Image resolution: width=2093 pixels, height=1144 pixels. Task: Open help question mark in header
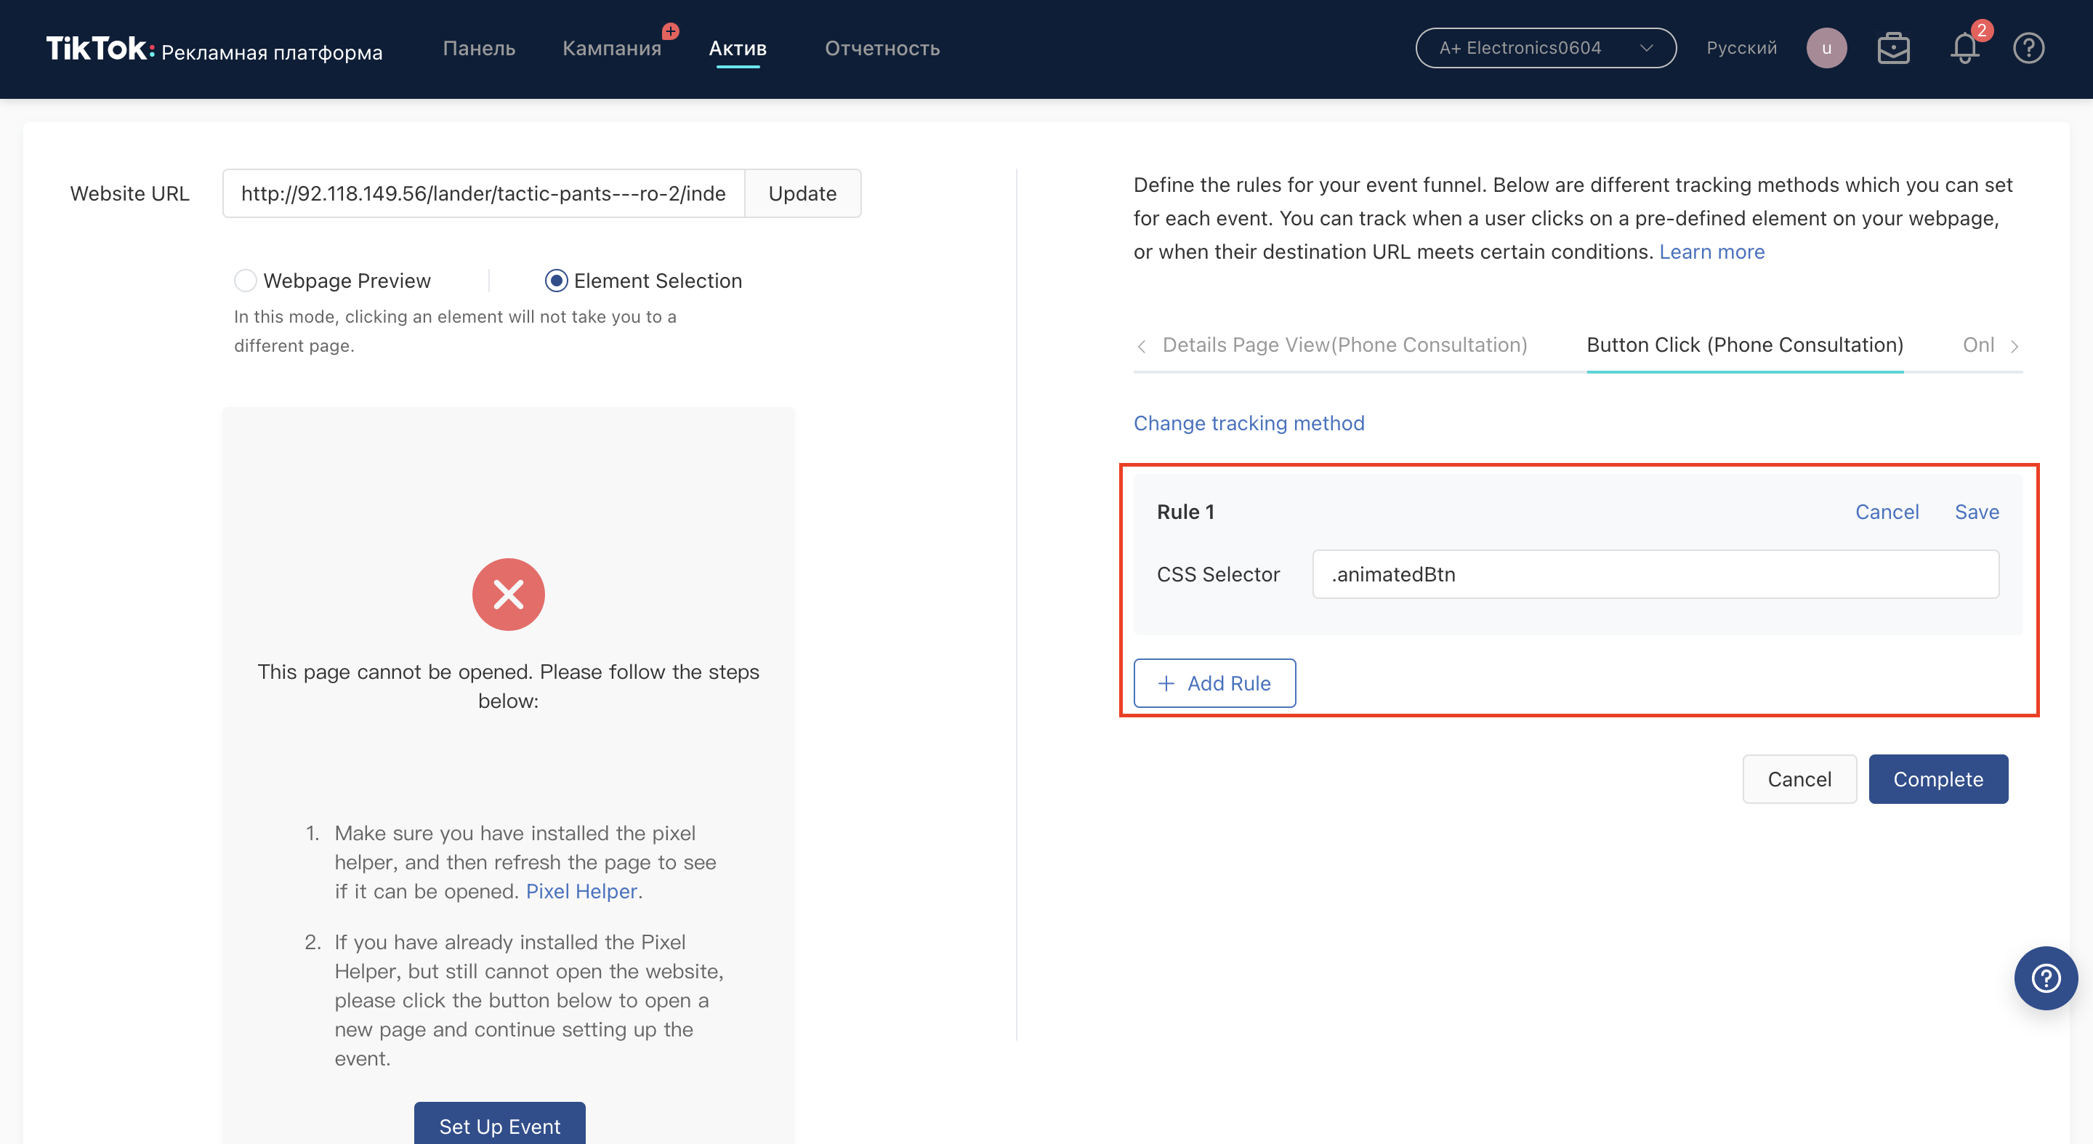[x=2028, y=48]
